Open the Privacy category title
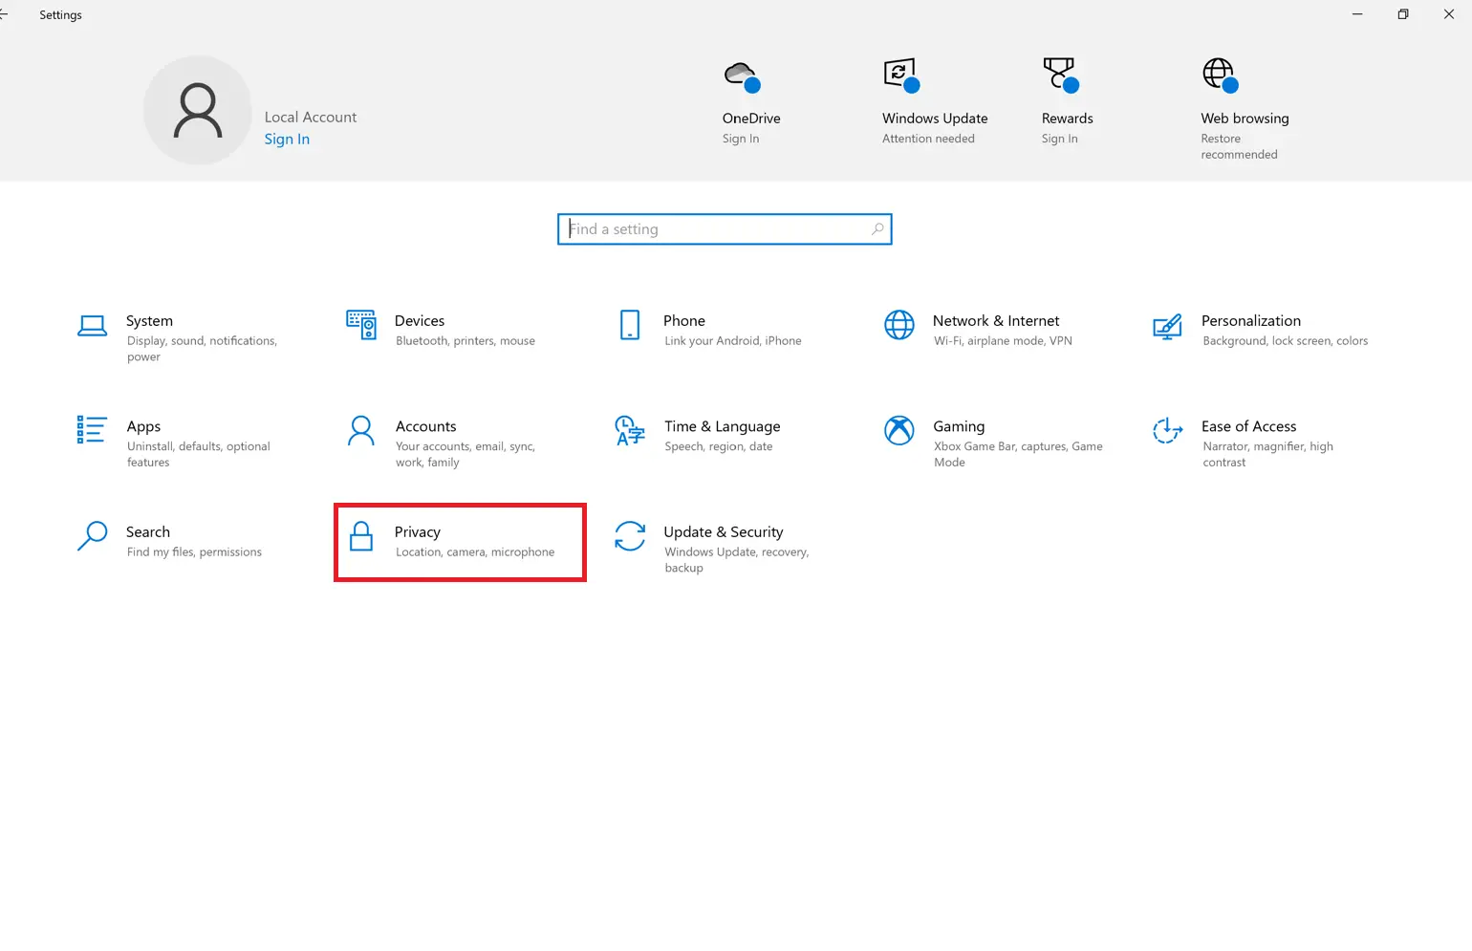The height and width of the screenshot is (951, 1472). [418, 532]
